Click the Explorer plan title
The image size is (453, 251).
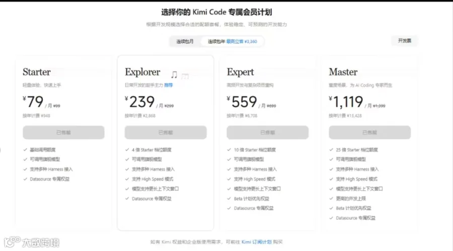point(142,72)
